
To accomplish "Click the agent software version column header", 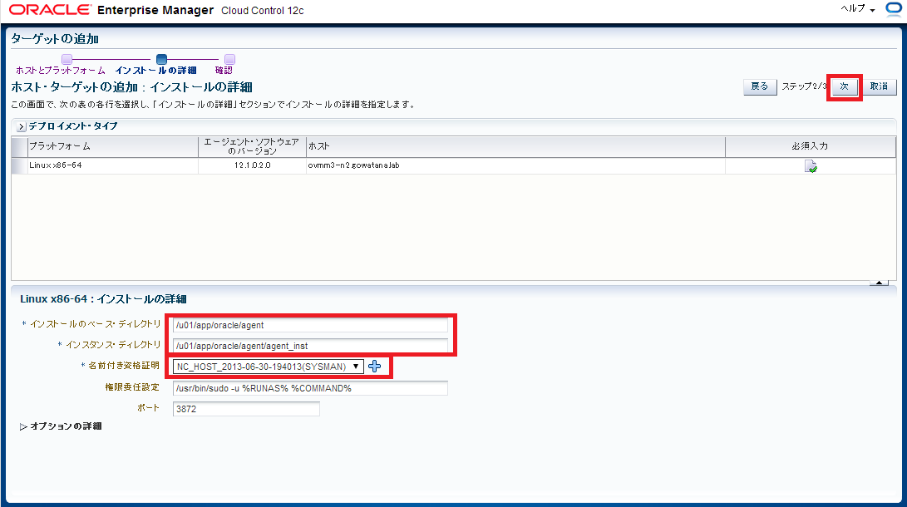I will click(252, 147).
